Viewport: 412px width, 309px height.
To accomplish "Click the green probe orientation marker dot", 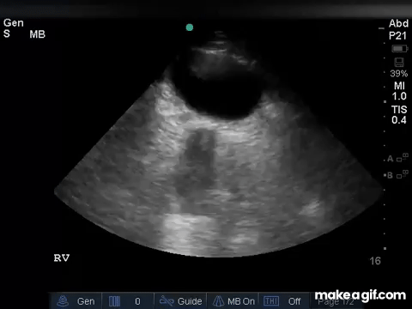I will point(190,27).
